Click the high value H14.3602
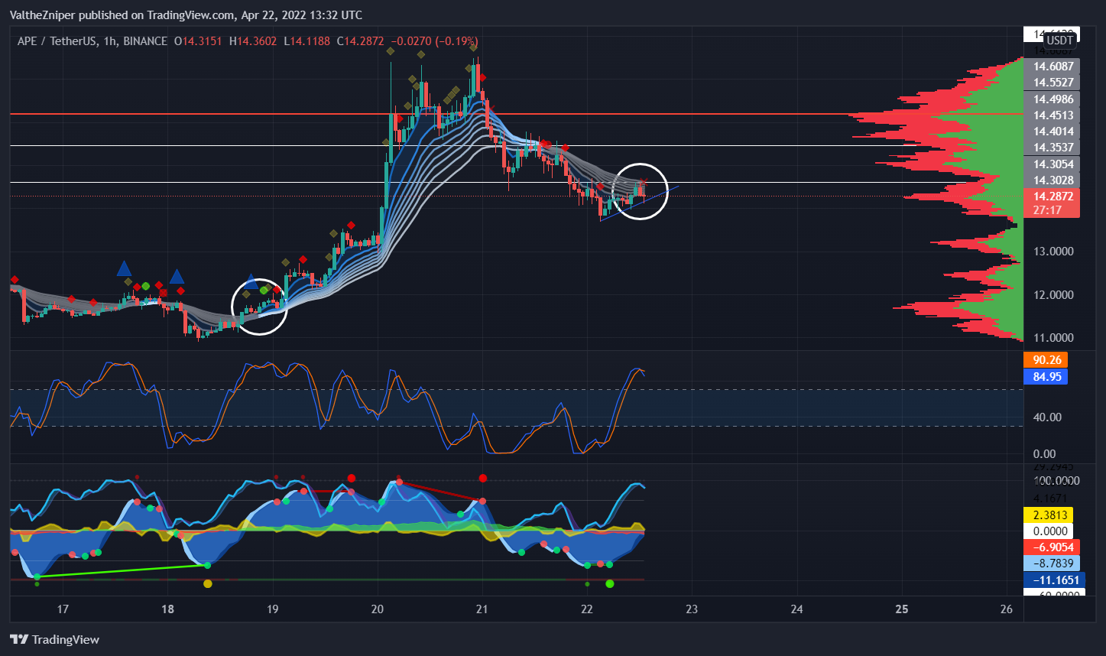The width and height of the screenshot is (1106, 656). [x=252, y=41]
